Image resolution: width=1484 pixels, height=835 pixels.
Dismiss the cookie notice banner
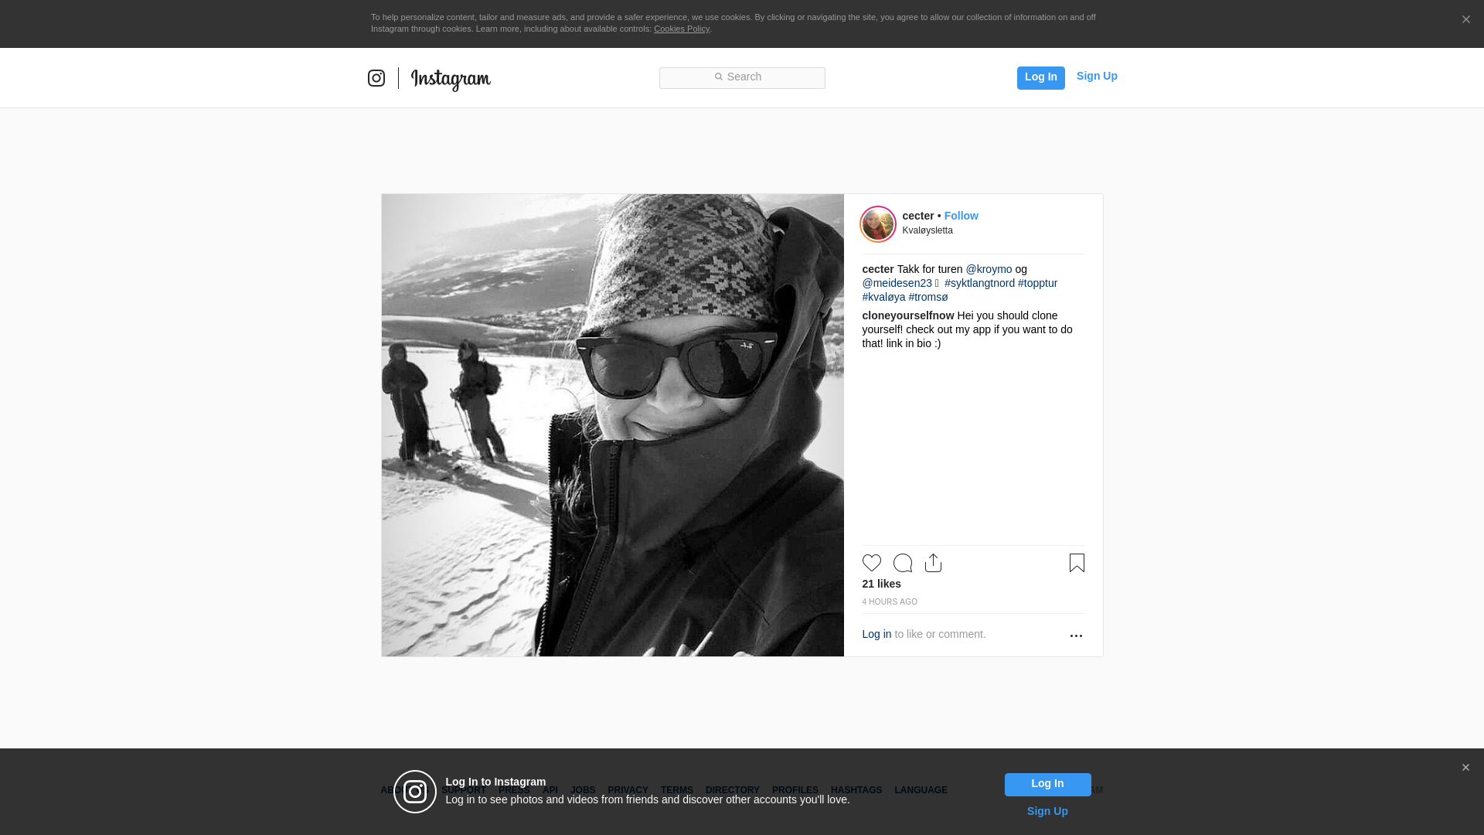pos(1465,20)
